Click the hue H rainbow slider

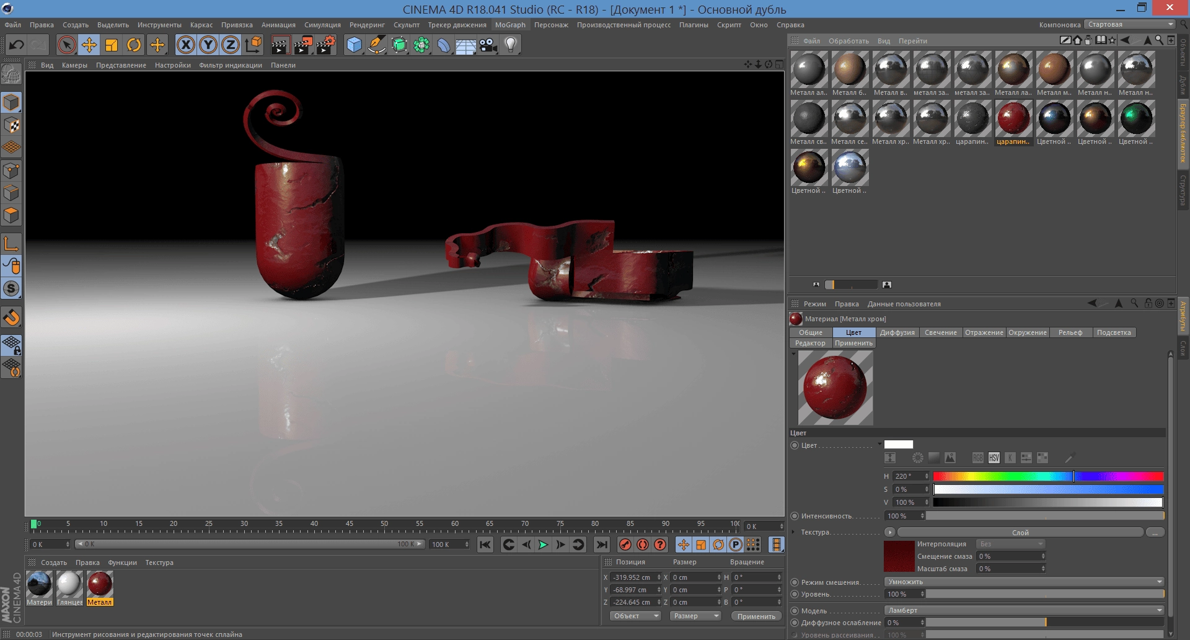point(1048,476)
